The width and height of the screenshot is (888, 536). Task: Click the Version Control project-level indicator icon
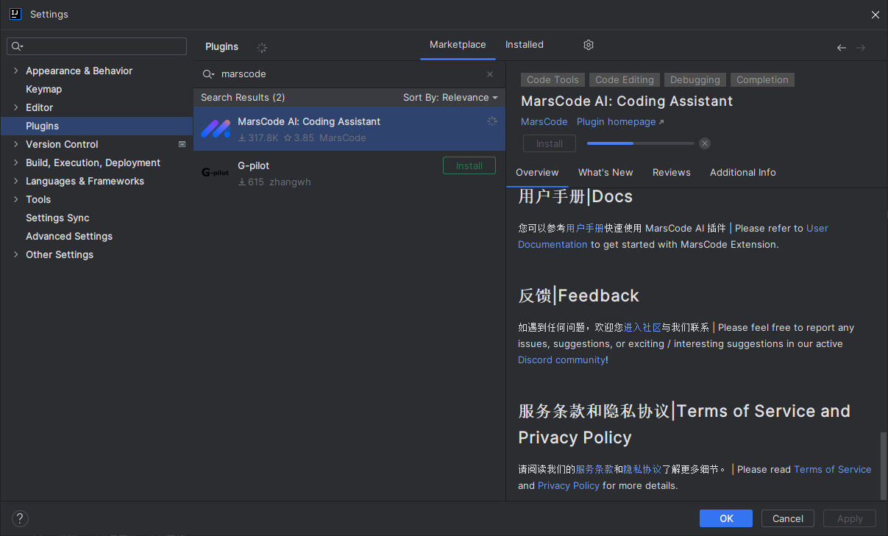182,145
